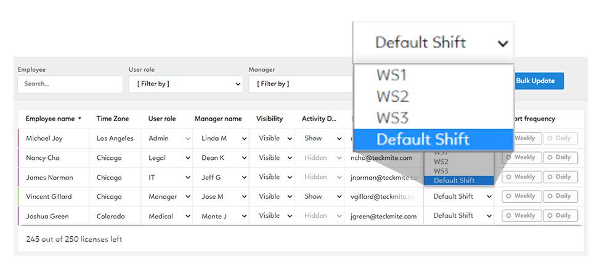Click the Manager name column header

pos(218,119)
